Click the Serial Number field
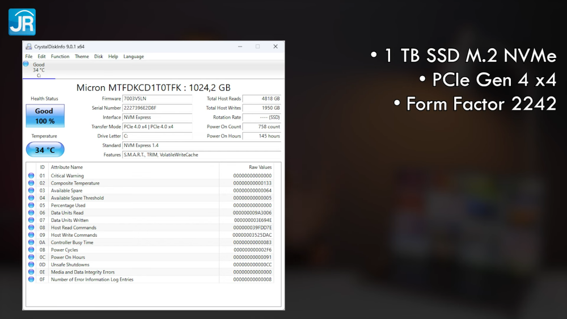Screen dimensions: 567x319 pyautogui.click(x=157, y=108)
